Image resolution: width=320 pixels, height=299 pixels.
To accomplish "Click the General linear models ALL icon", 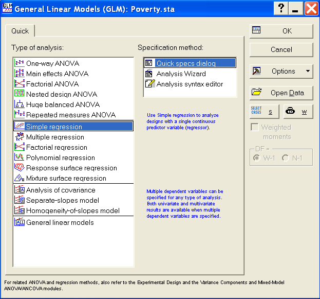I will [x=20, y=222].
